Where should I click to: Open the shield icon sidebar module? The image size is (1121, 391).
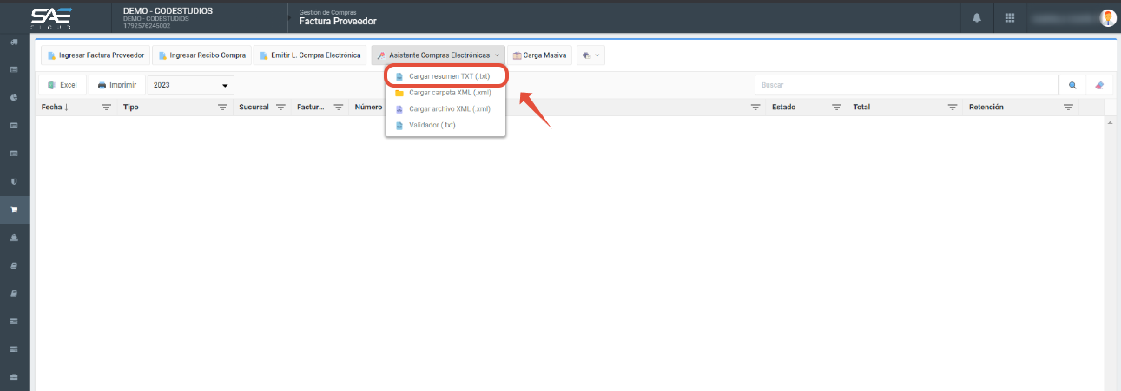(x=14, y=181)
